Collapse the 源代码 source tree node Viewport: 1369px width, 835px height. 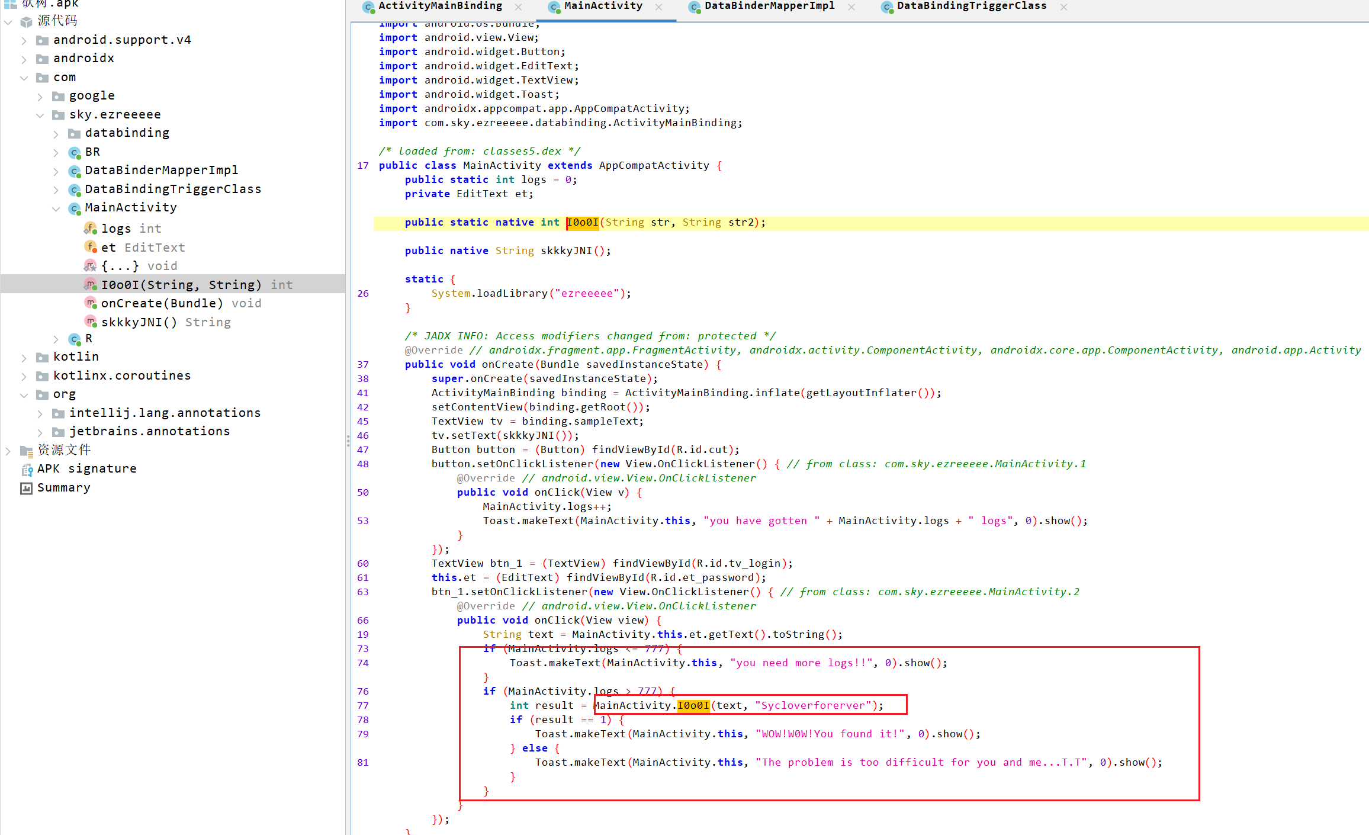(8, 22)
